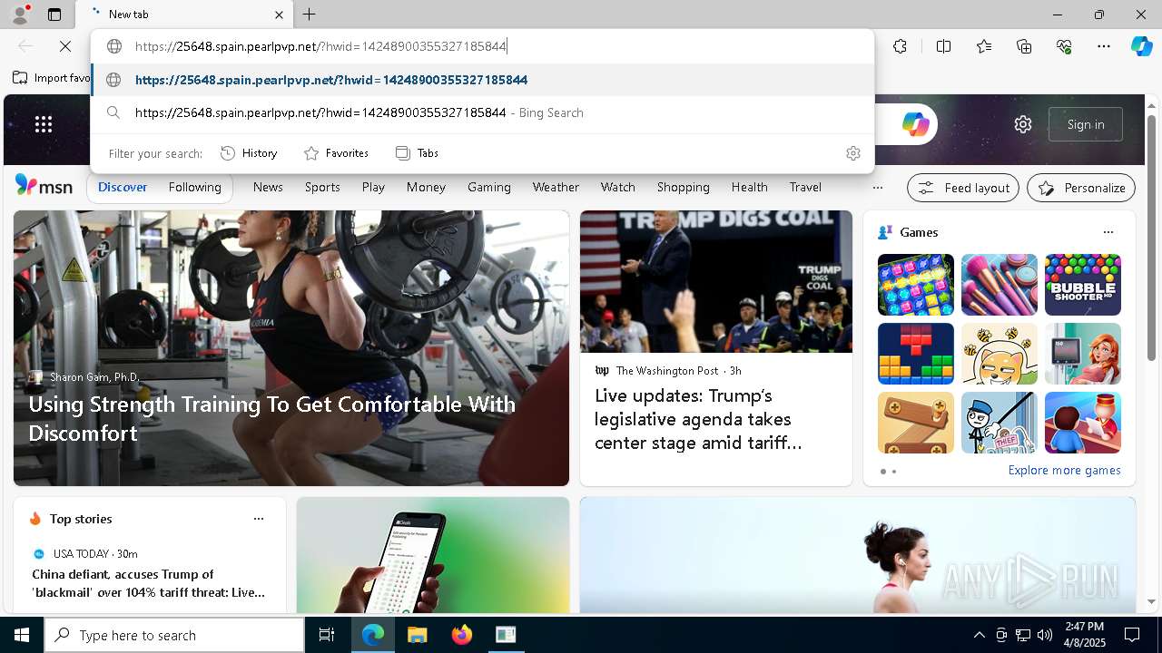Image resolution: width=1162 pixels, height=653 pixels.
Task: Switch to the Following tab
Action: pyautogui.click(x=194, y=187)
